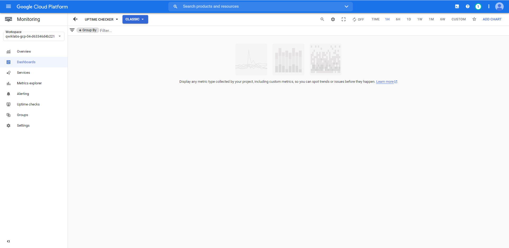Select the 1H time range
The width and height of the screenshot is (509, 248).
pos(387,19)
